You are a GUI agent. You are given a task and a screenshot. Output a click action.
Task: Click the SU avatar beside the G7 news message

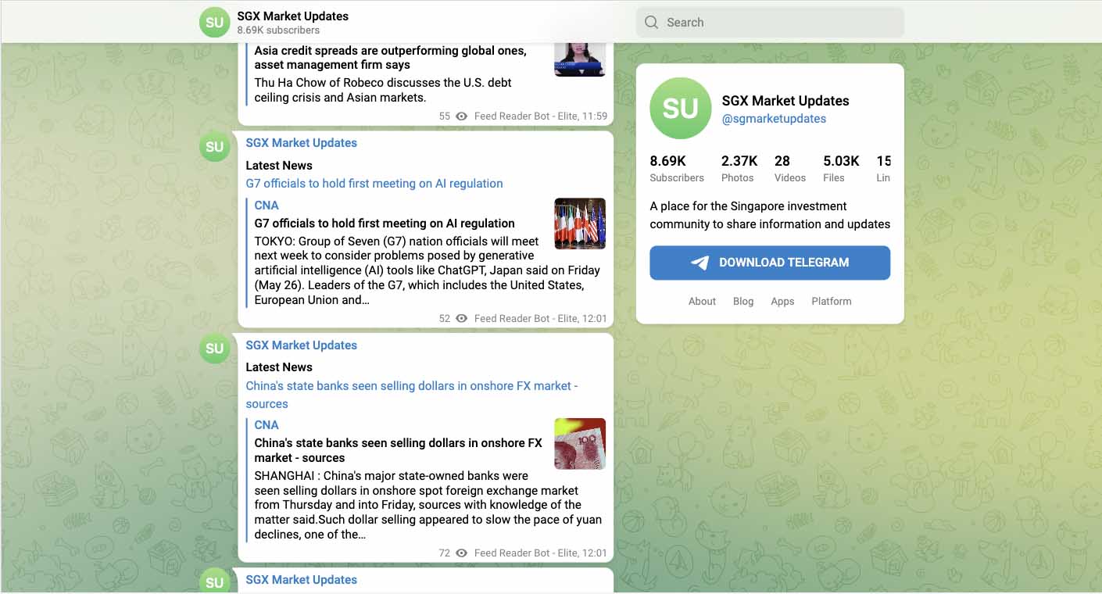click(x=214, y=146)
